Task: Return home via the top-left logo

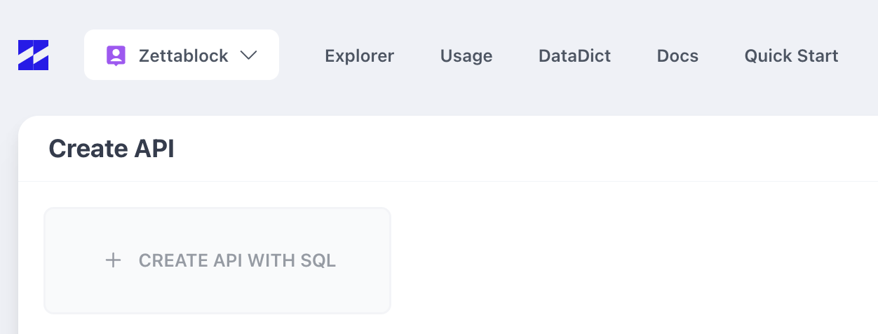Action: (x=33, y=55)
